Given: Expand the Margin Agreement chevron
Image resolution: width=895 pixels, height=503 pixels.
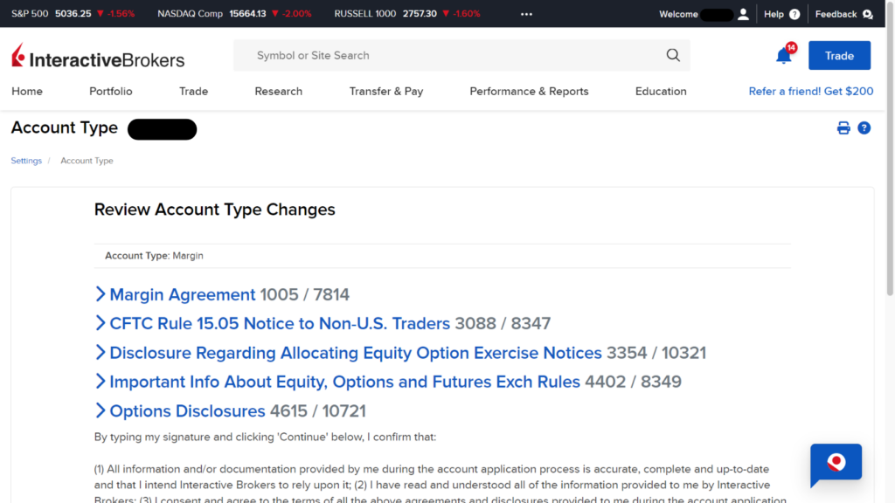Looking at the screenshot, I should (101, 294).
